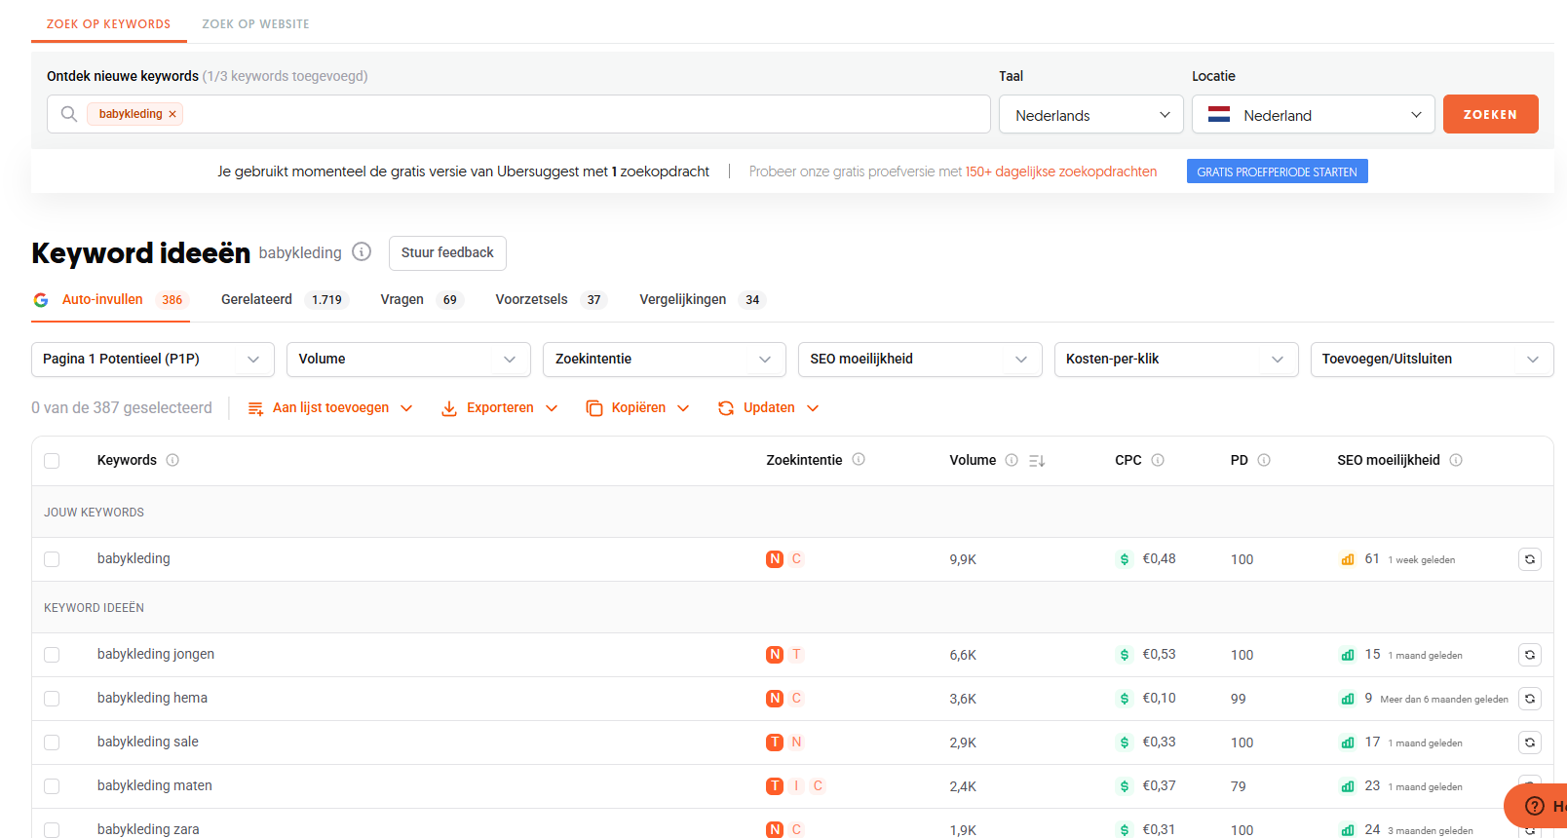Image resolution: width=1567 pixels, height=838 pixels.
Task: Open the 150+ dagelijkse zoekopdrachten link
Action: (x=1061, y=171)
